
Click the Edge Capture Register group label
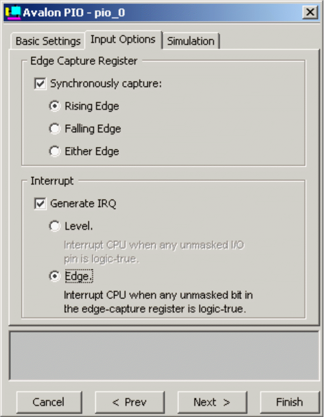coord(84,61)
